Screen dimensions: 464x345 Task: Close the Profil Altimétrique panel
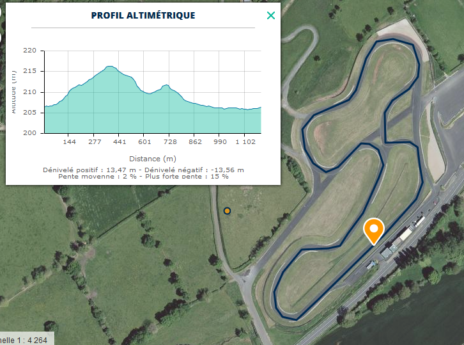coord(271,15)
